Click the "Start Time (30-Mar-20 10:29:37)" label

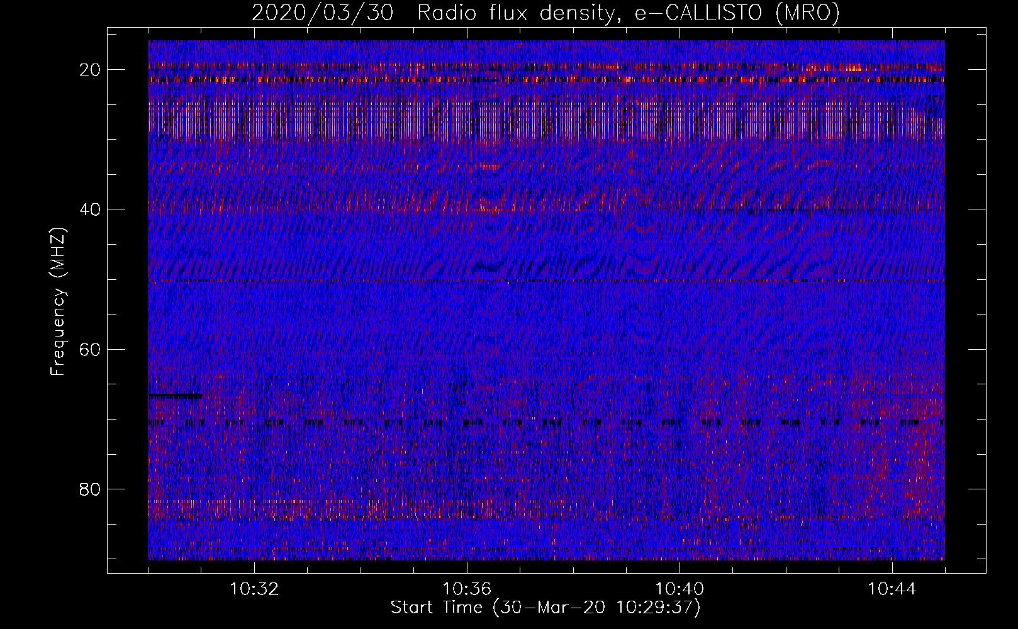(x=545, y=608)
